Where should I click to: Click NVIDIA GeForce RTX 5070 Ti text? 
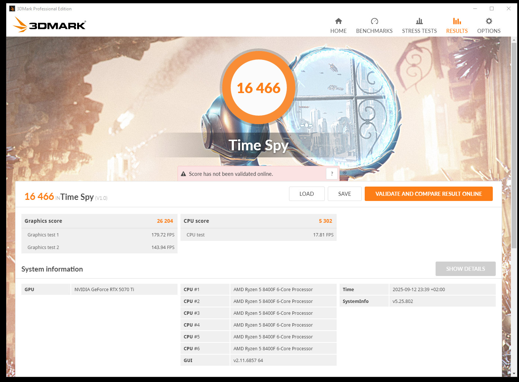pyautogui.click(x=104, y=290)
